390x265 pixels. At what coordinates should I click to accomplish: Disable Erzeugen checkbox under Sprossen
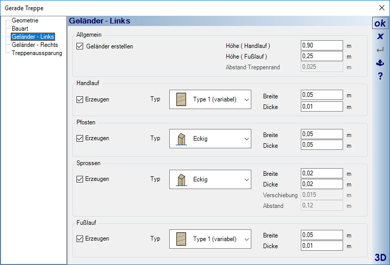[x=80, y=179]
